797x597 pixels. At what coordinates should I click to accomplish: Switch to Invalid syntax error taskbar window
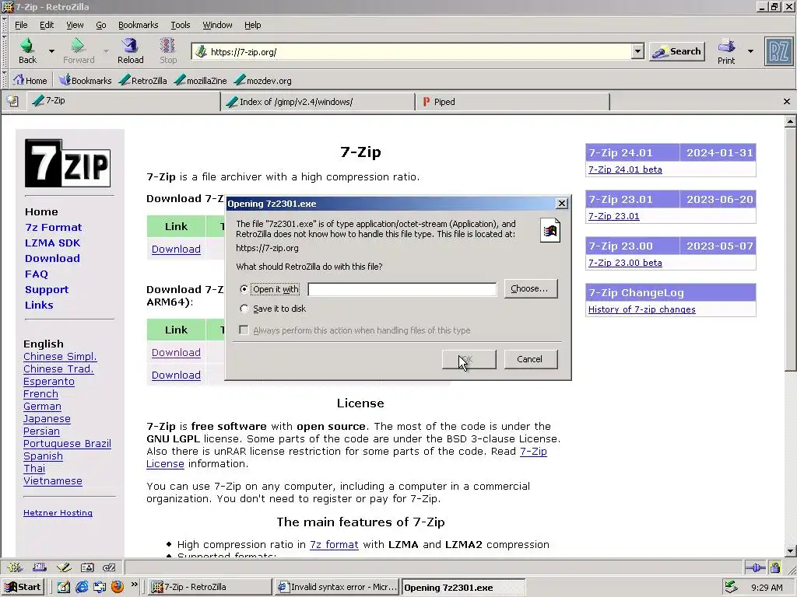coord(337,587)
